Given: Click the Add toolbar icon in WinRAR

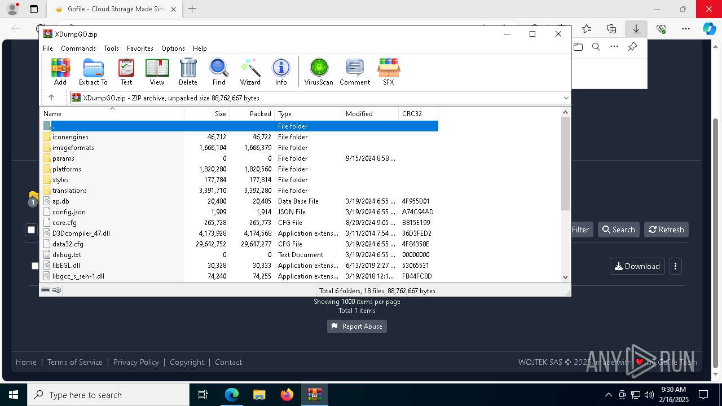Looking at the screenshot, I should tap(60, 72).
